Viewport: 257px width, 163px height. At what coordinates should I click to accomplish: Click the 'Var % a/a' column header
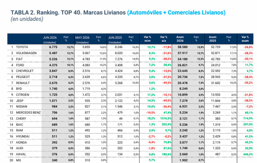point(164,39)
